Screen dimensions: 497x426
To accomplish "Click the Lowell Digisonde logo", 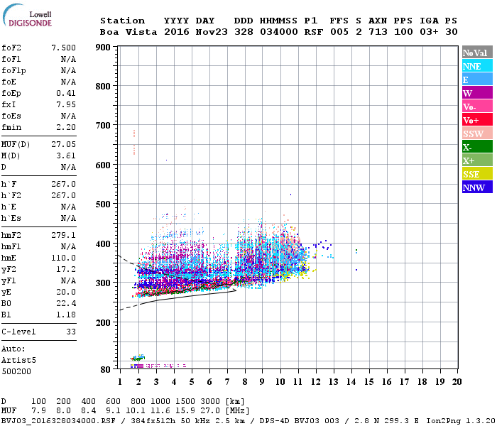I will tap(27, 16).
